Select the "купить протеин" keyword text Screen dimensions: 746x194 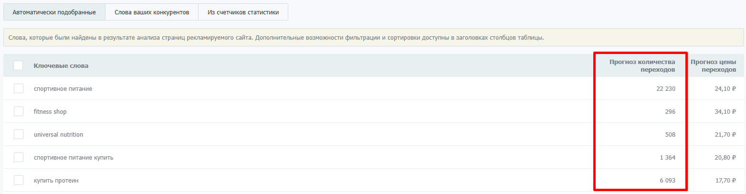click(56, 181)
